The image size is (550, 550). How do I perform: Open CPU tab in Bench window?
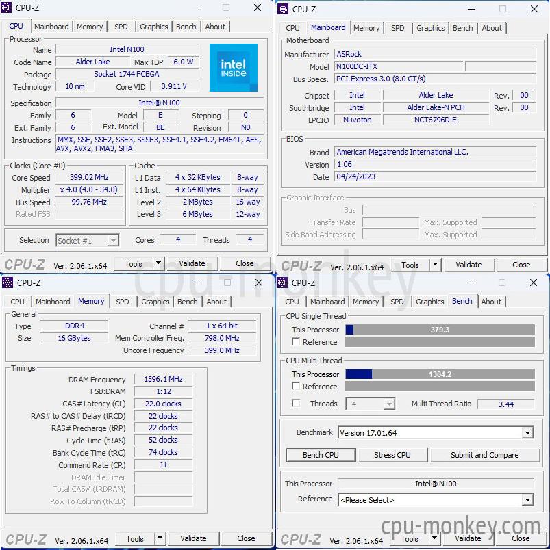(x=292, y=302)
